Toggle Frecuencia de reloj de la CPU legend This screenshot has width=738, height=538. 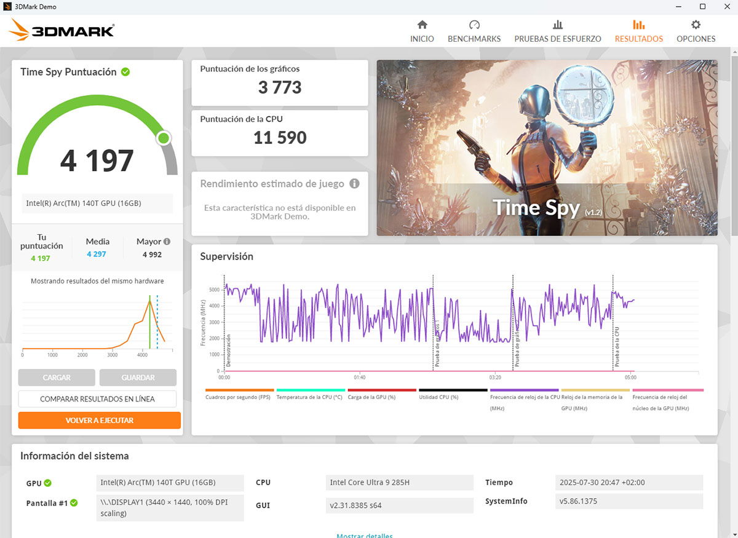point(525,400)
